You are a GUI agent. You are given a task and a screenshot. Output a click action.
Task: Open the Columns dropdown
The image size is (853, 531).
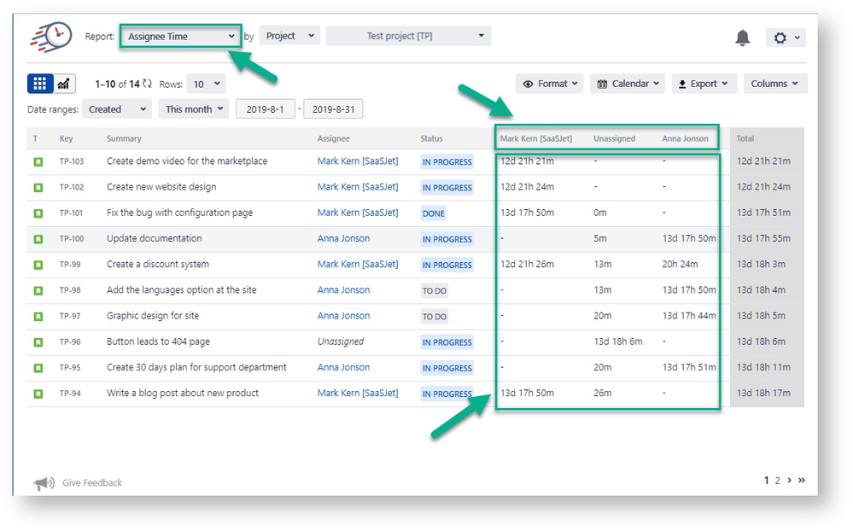pyautogui.click(x=776, y=84)
